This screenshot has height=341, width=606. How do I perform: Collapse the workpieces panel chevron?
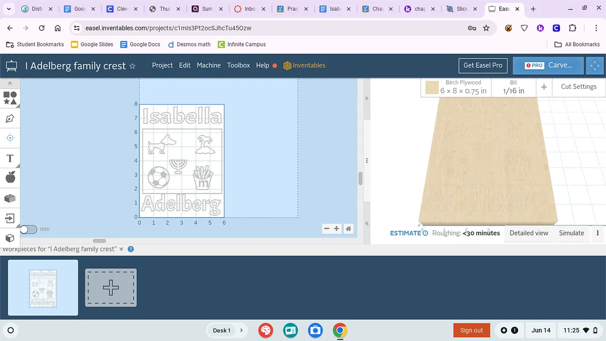(121, 249)
